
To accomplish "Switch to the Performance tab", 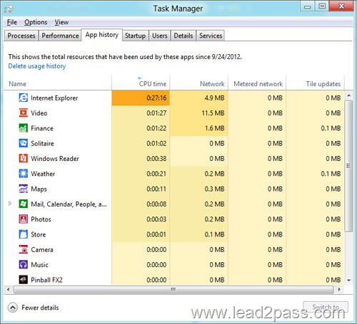I will (x=60, y=36).
